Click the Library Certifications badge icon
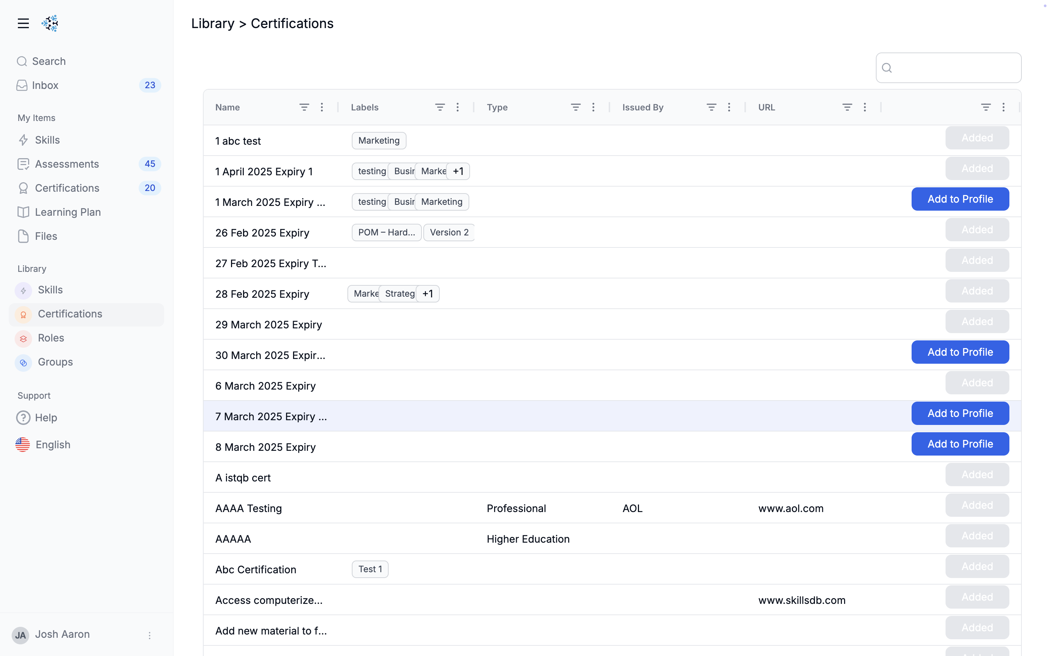 23,315
